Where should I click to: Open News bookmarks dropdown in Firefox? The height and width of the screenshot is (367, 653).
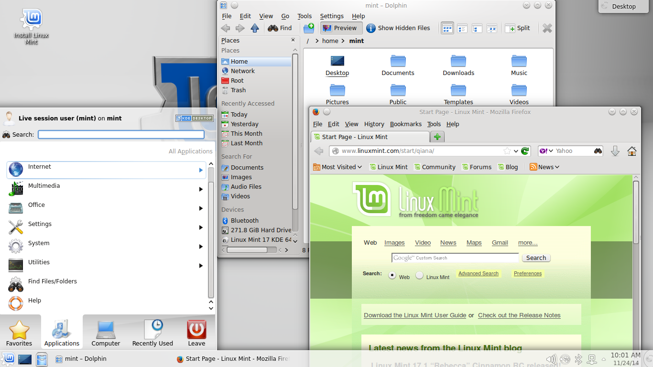point(544,167)
